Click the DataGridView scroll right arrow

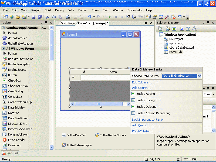[129, 104]
